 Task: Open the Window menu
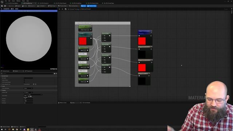click(x=19, y=1)
